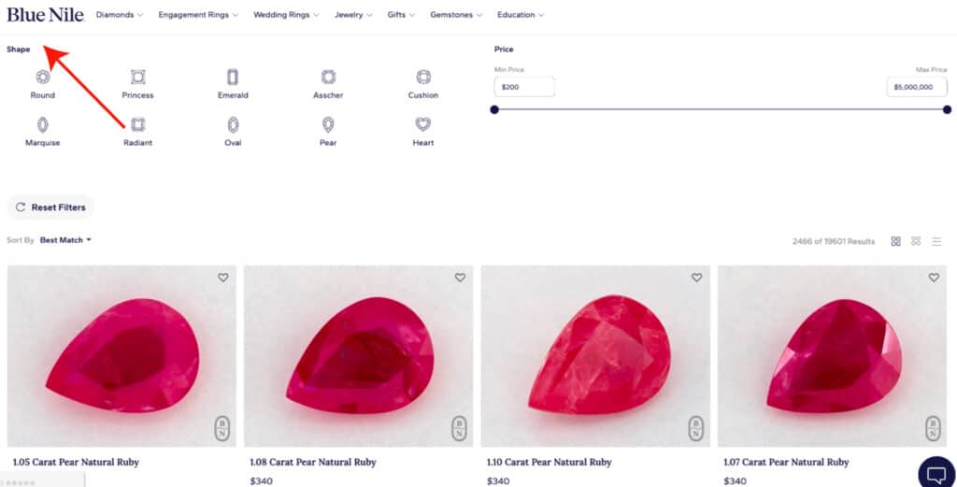957x487 pixels.
Task: Open the Education menu
Action: pyautogui.click(x=521, y=15)
